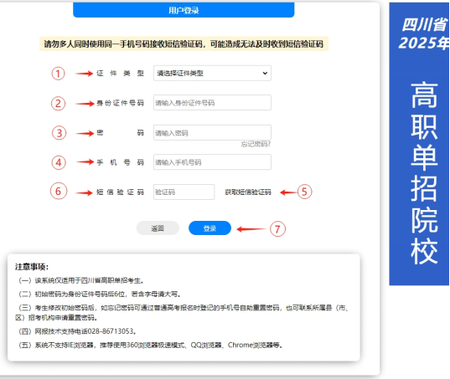This screenshot has width=450, height=379.
Task: Select the 用户登录 header tab
Action: 184,10
